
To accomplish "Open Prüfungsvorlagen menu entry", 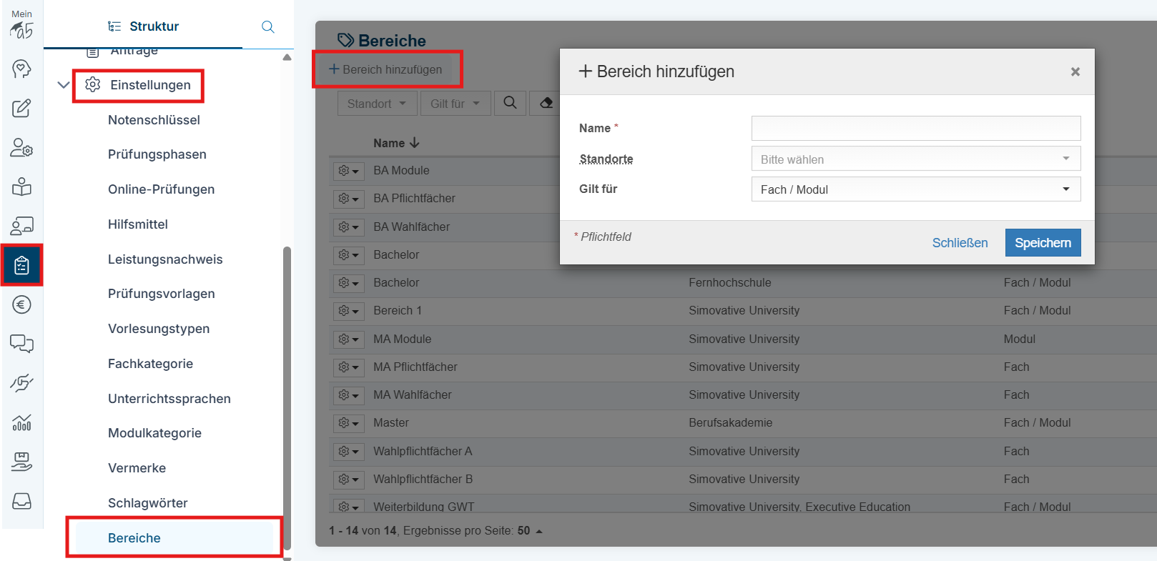I will 161,294.
